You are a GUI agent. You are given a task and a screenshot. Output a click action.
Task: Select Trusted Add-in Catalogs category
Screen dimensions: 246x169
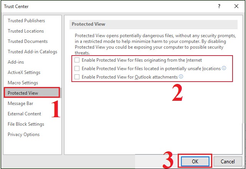(x=32, y=52)
